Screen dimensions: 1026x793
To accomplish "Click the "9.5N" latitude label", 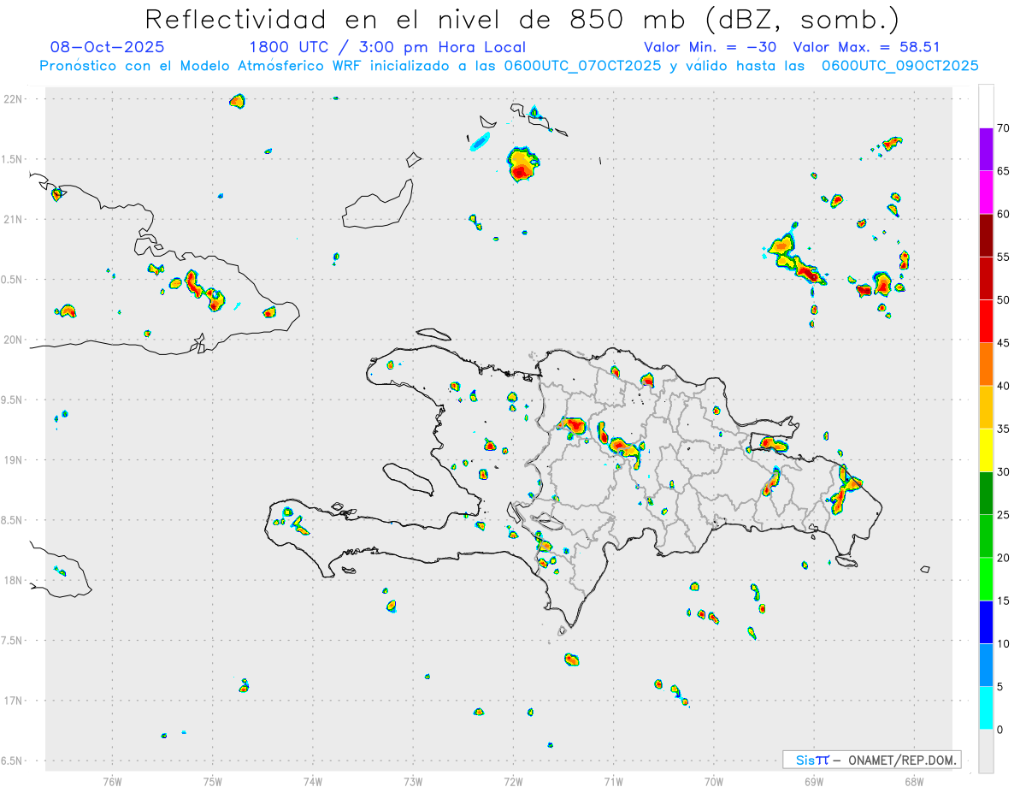I will (12, 399).
